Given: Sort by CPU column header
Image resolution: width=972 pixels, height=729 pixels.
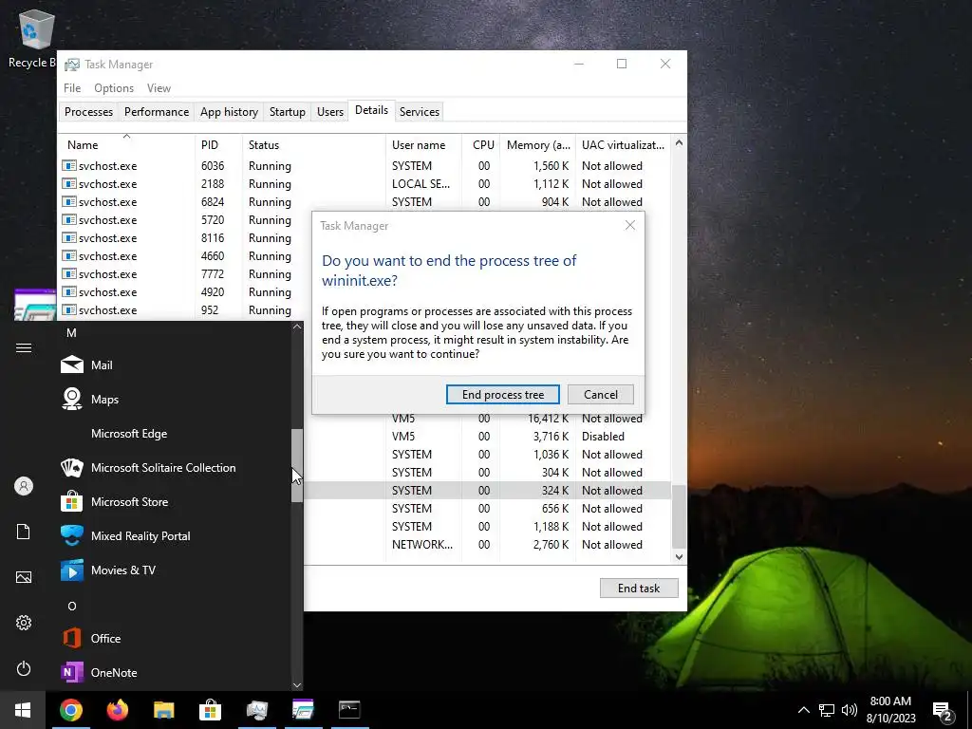Looking at the screenshot, I should (480, 145).
